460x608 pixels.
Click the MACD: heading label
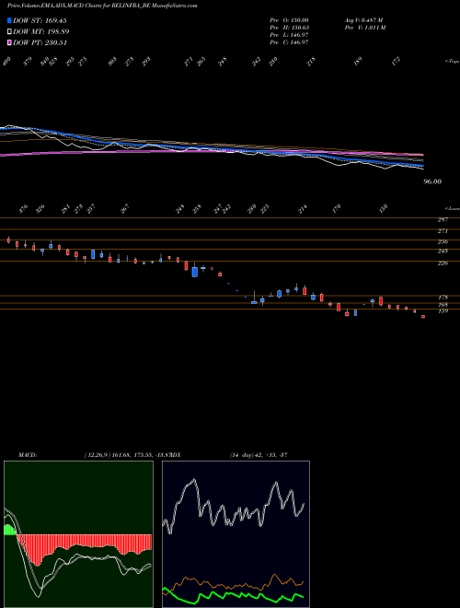pyautogui.click(x=27, y=454)
